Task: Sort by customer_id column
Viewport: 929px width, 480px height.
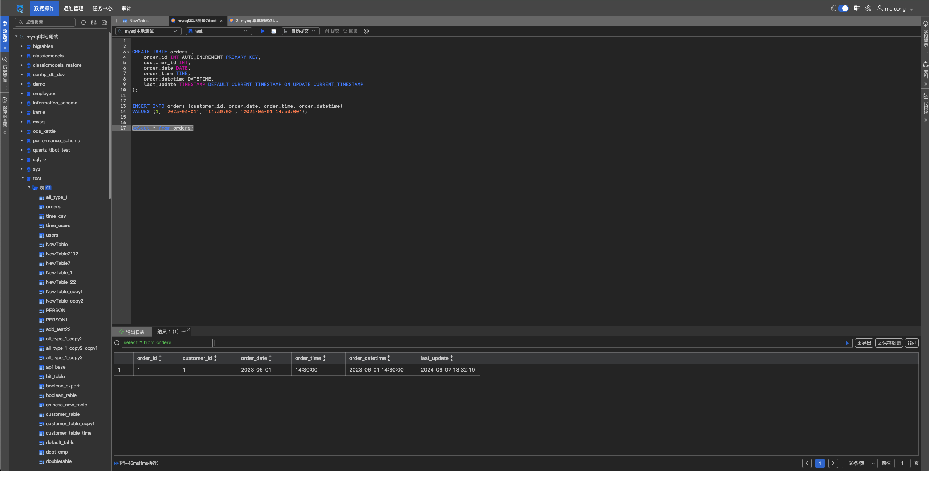Action: click(215, 358)
